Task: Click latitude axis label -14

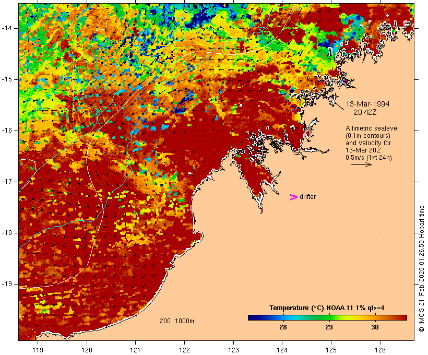Action: (7, 28)
